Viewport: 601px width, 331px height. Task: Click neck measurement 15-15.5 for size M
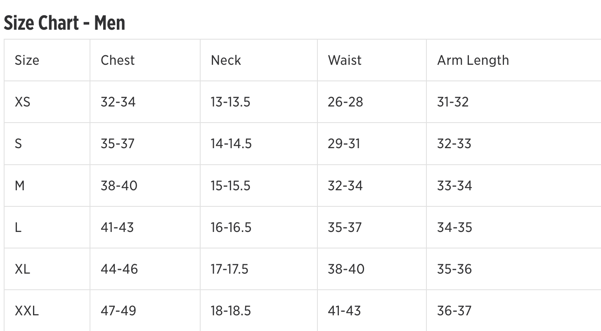230,186
